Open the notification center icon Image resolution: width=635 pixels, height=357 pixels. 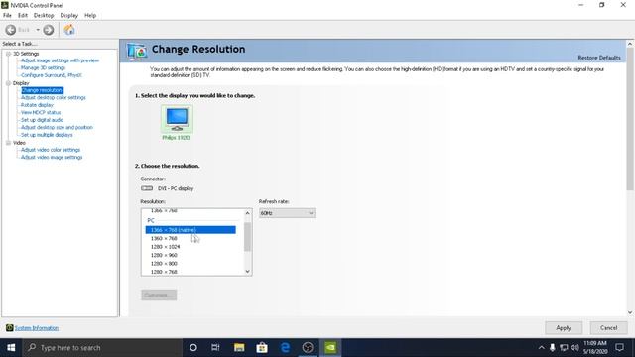[x=619, y=348]
